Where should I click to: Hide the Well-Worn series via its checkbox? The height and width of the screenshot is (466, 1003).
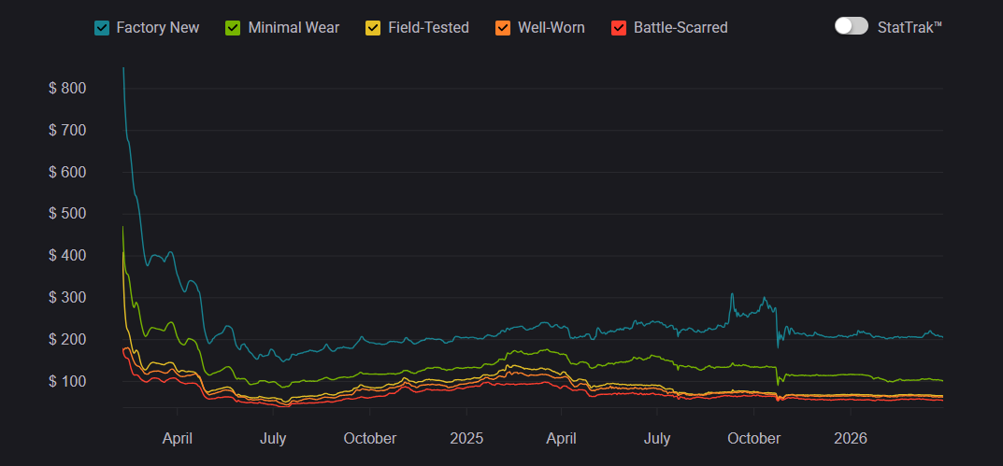(502, 28)
